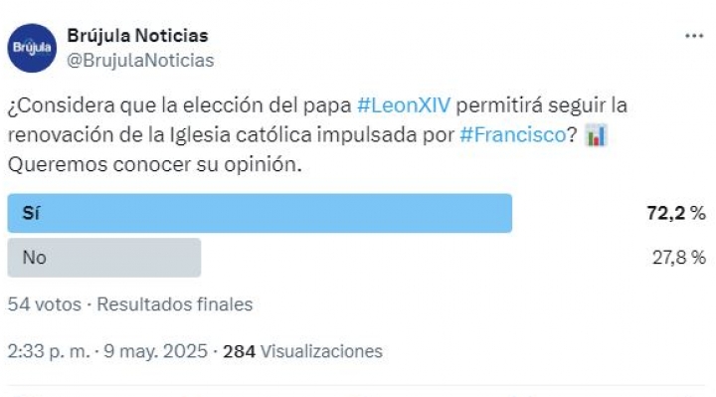This screenshot has height=397, width=716.
Task: Open the Brújula Noticias display name
Action: coord(137,36)
